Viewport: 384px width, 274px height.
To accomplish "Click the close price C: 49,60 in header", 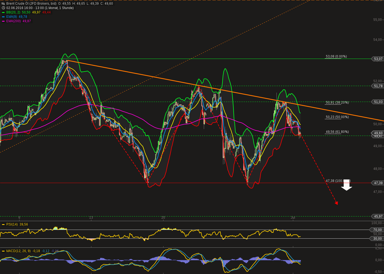I will (x=107, y=4).
